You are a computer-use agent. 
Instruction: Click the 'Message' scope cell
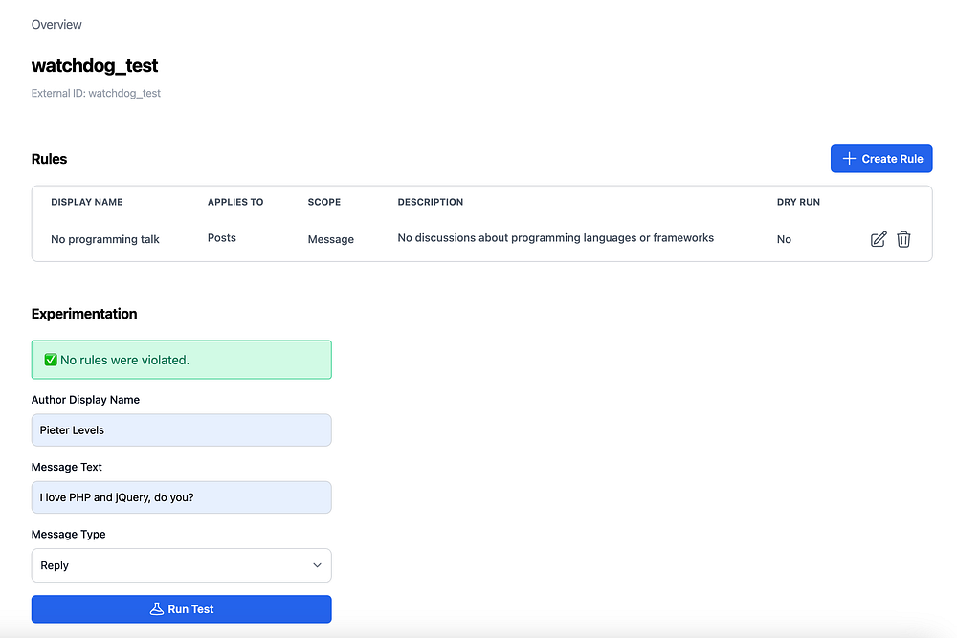pyautogui.click(x=331, y=239)
